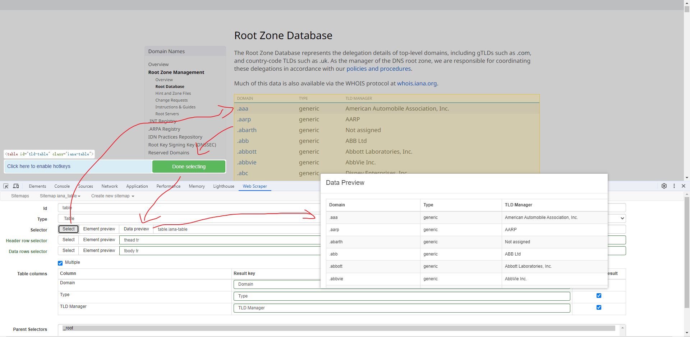
Task: Uncheck the Type column include checkbox
Action: click(599, 296)
